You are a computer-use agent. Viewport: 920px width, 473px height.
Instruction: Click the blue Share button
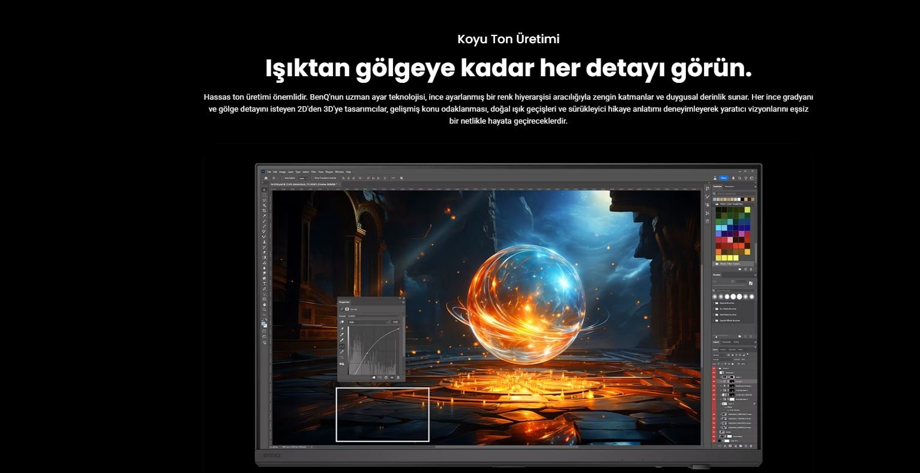pos(724,178)
